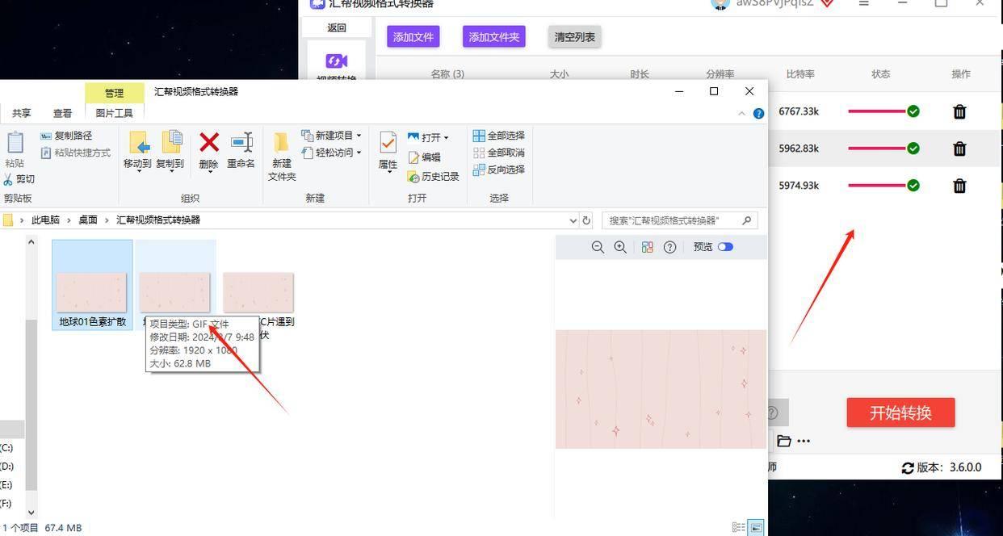1003x536 pixels.
Task: Click Copy Path (复制路径) in ribbon
Action: coord(66,136)
